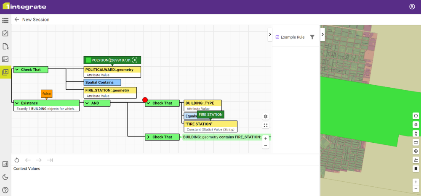421x196 pixels.
Task: Open map bookmarks
Action: (416, 169)
